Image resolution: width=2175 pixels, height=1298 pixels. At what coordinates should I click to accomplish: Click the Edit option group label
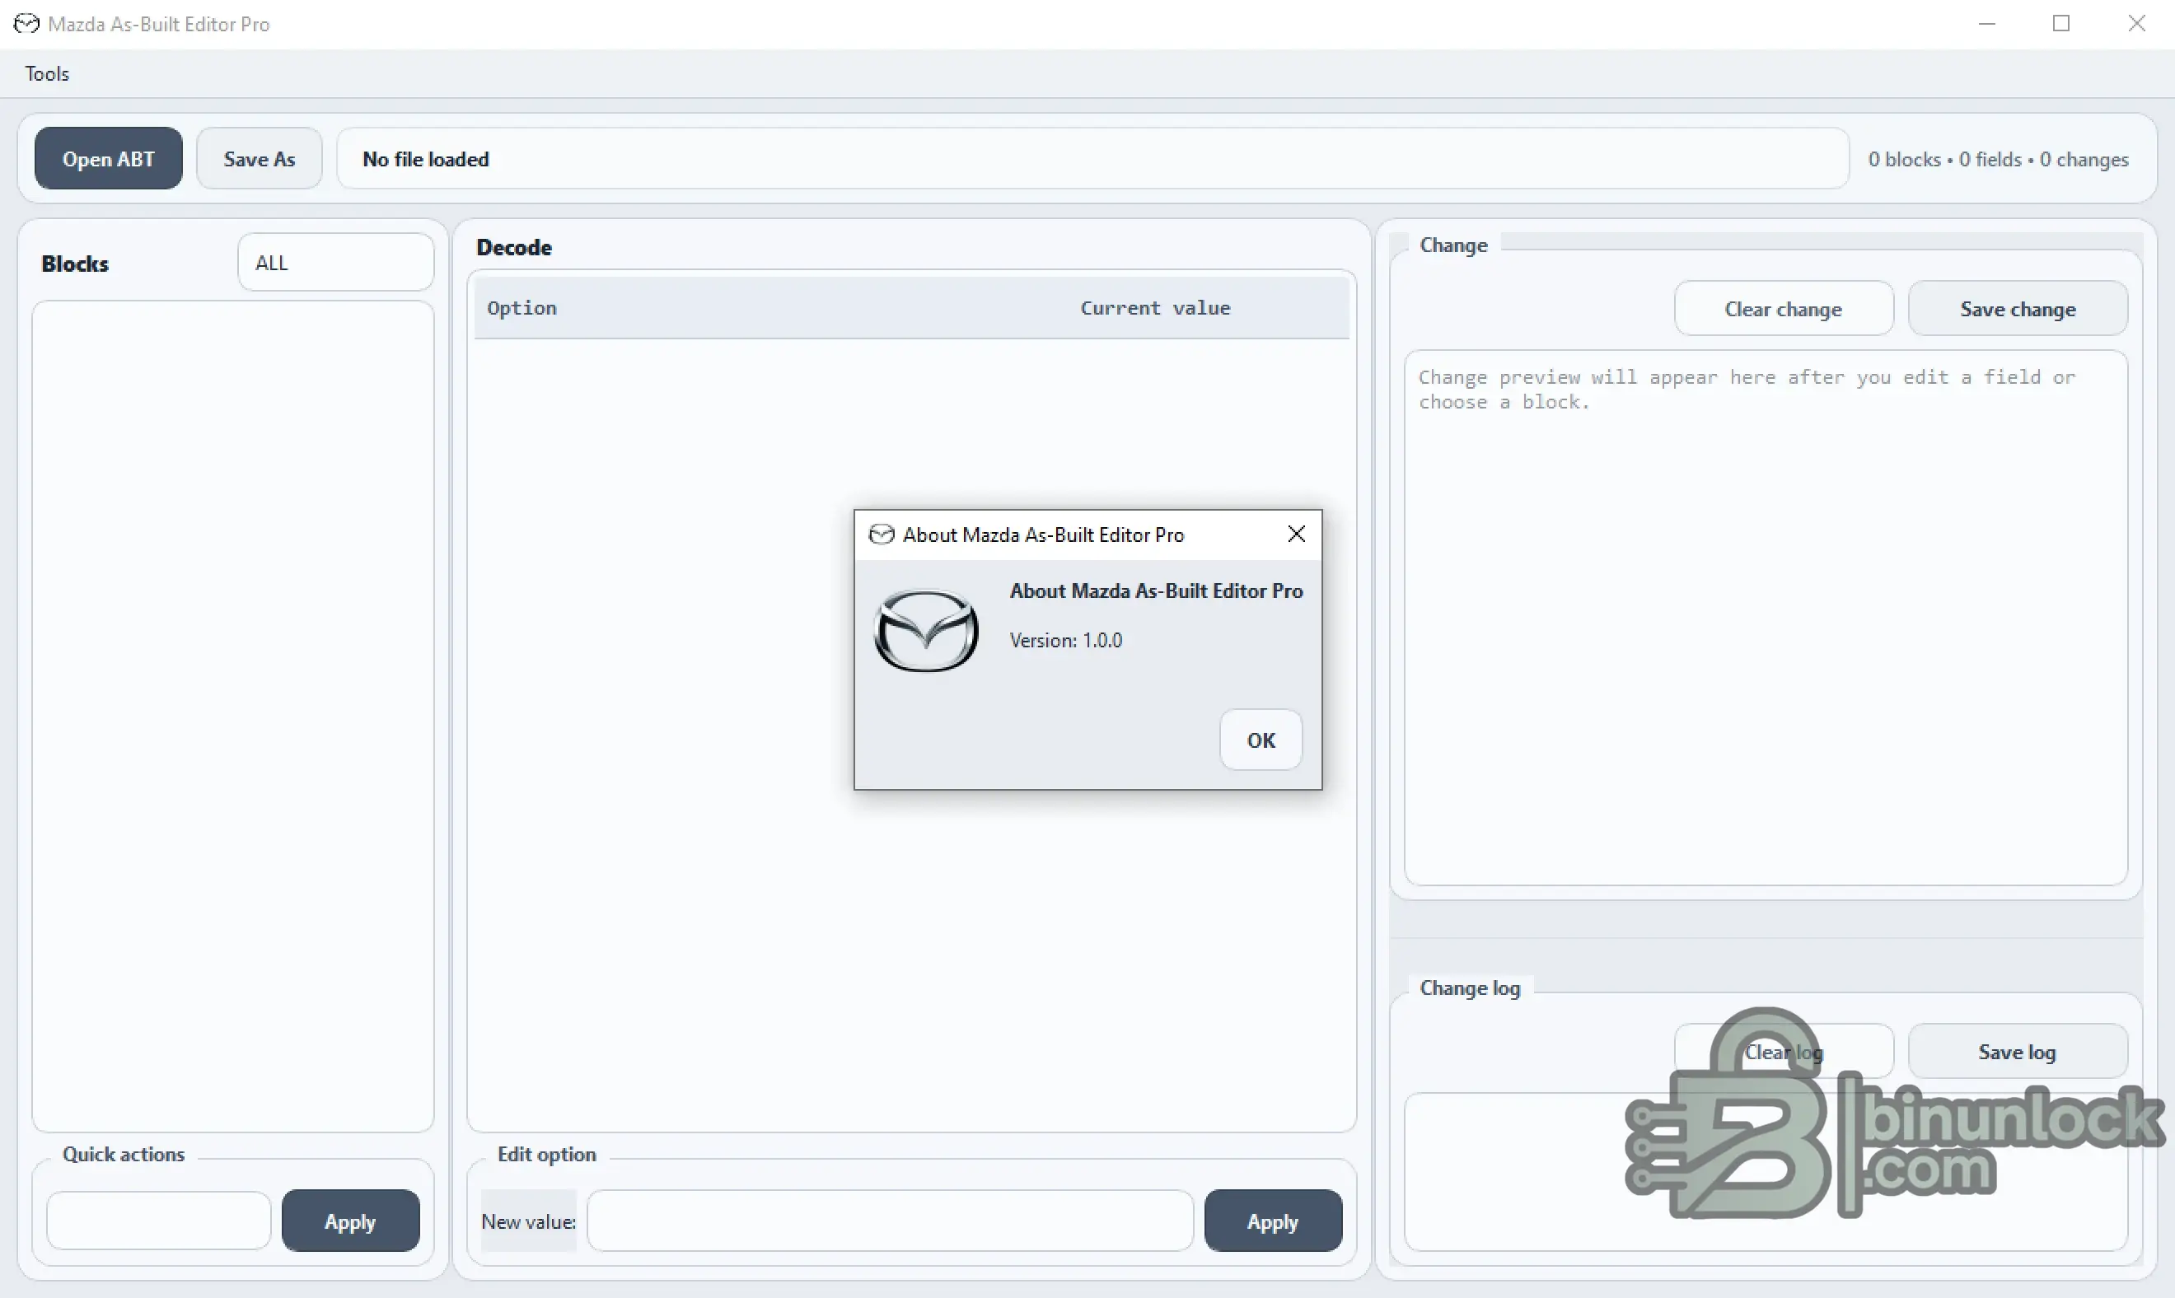point(547,1154)
